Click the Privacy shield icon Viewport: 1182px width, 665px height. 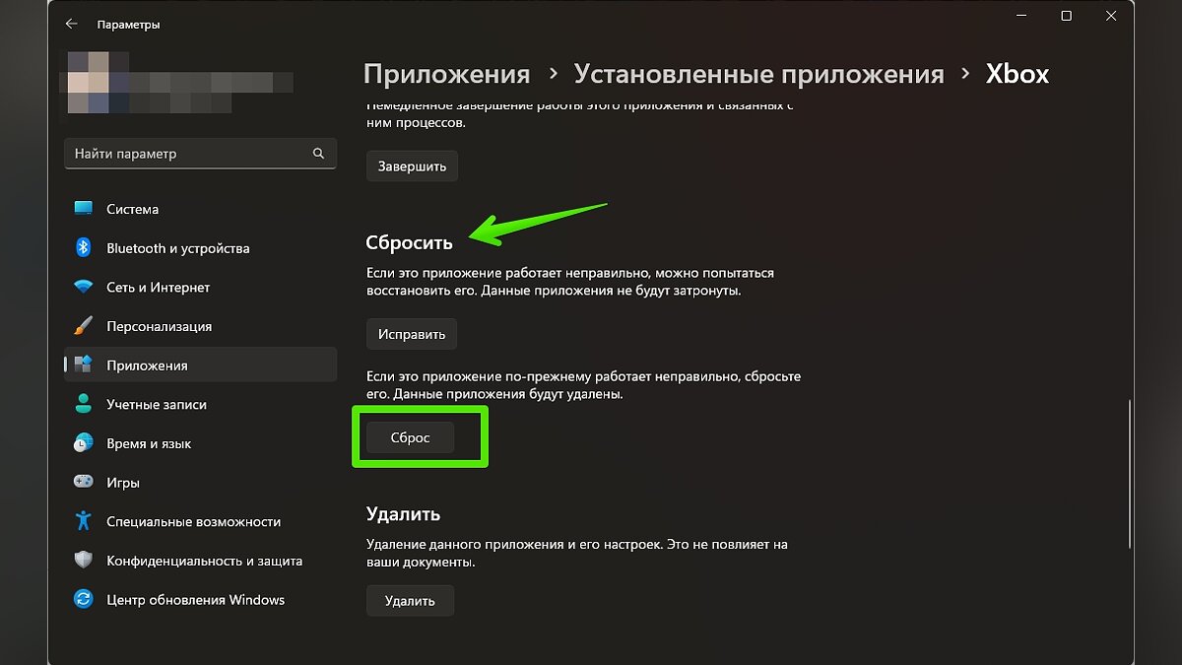coord(84,561)
